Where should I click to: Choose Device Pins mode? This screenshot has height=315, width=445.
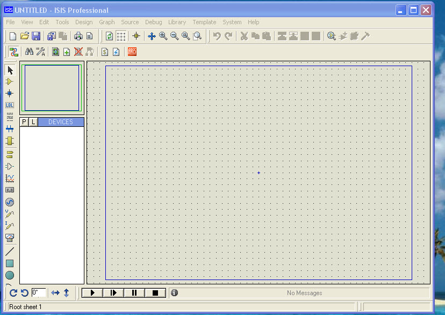[x=10, y=167]
